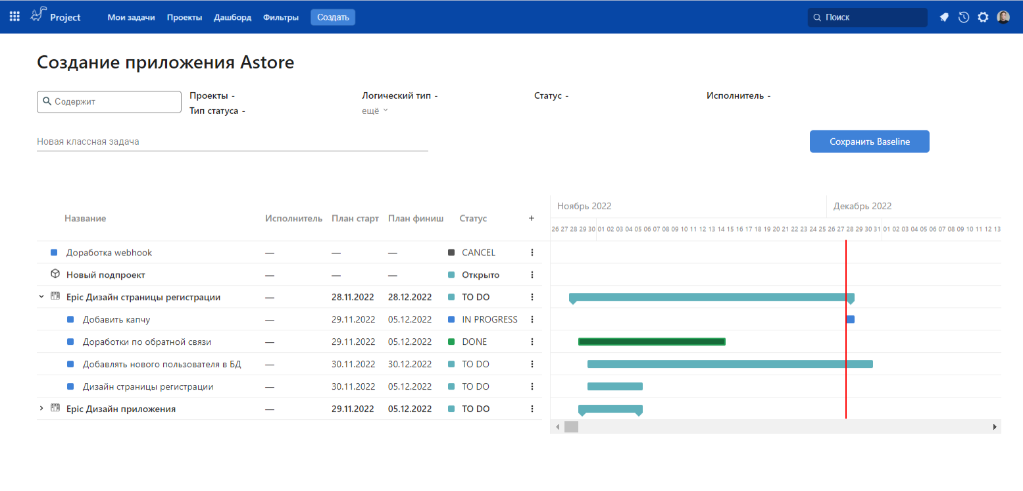
Task: Go to Мои задачи menu
Action: tap(131, 18)
